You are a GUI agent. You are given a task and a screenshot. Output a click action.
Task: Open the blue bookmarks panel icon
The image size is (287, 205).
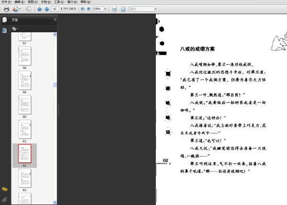(5, 30)
